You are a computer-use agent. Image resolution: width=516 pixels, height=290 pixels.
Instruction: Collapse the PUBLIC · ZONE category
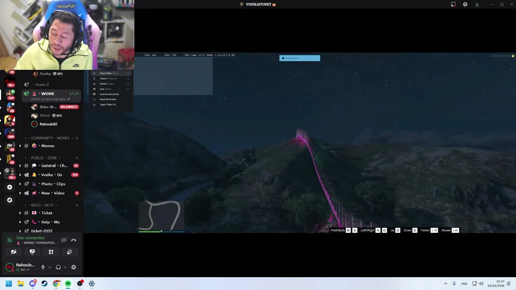point(43,158)
